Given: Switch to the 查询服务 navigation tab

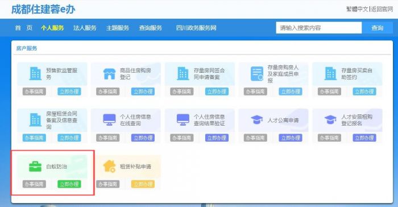Looking at the screenshot, I should pyautogui.click(x=151, y=28).
